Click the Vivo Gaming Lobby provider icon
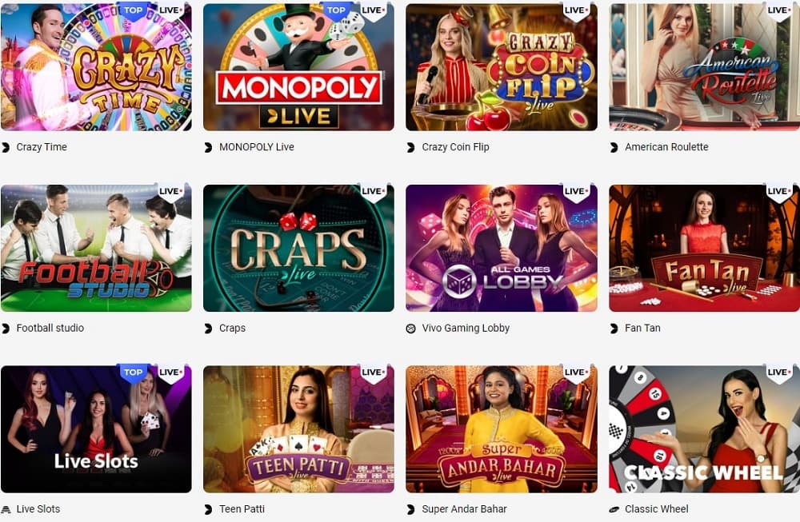 click(410, 329)
